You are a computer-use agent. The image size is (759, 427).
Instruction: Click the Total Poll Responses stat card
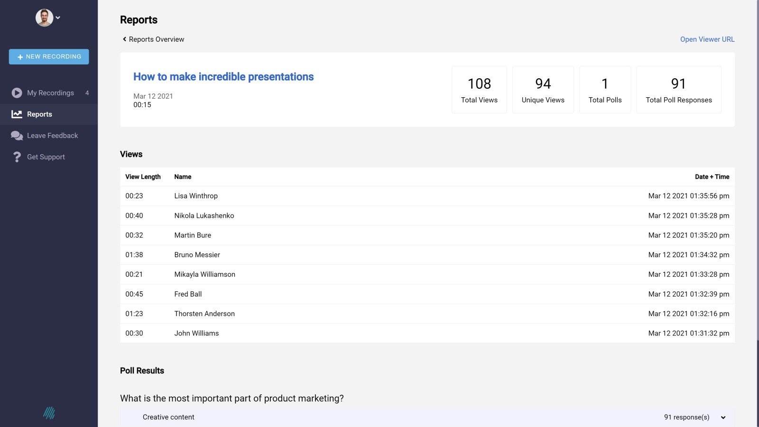678,89
